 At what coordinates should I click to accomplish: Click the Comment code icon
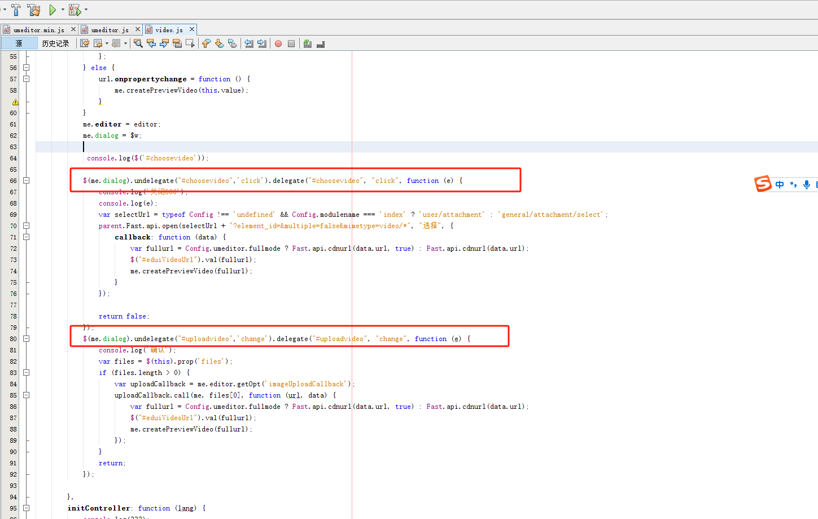point(308,43)
